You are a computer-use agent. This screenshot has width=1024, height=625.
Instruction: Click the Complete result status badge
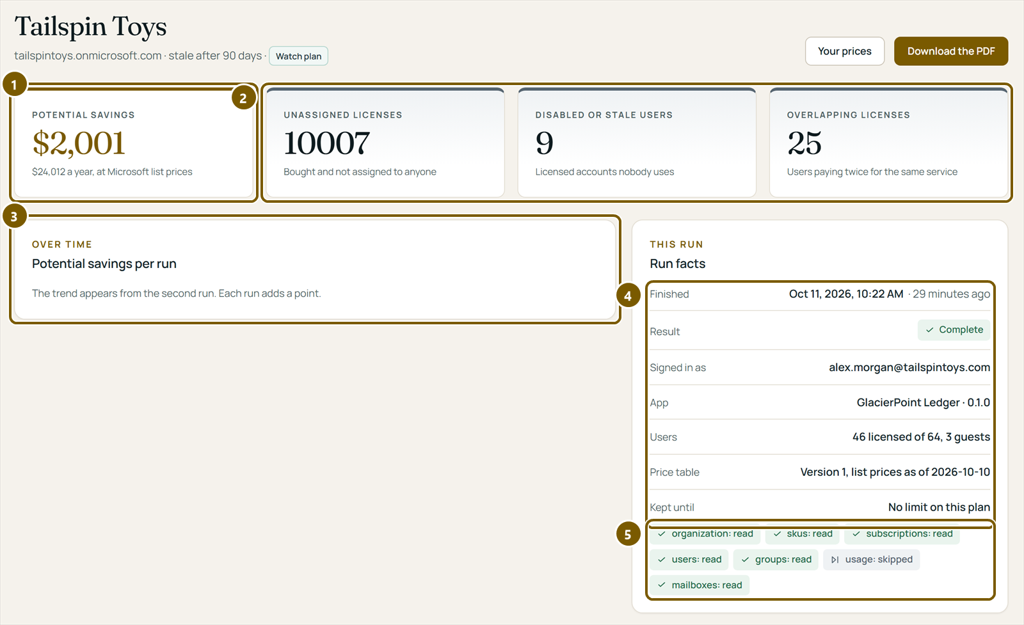click(954, 330)
